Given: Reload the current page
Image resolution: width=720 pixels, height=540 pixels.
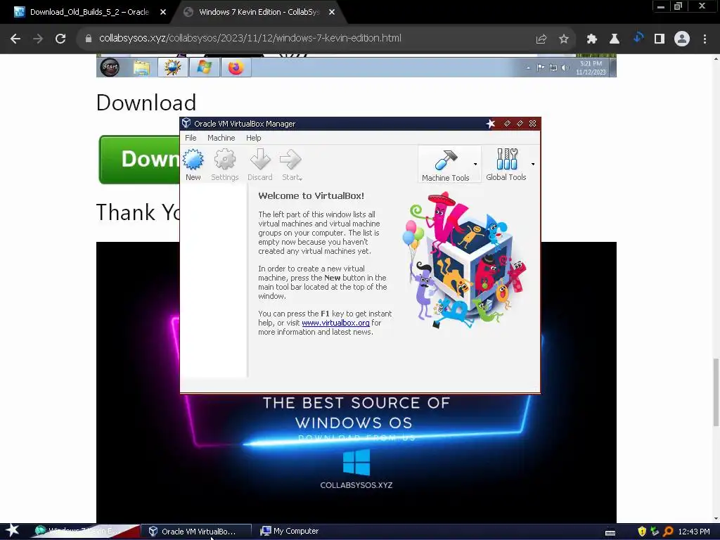Looking at the screenshot, I should 60,39.
